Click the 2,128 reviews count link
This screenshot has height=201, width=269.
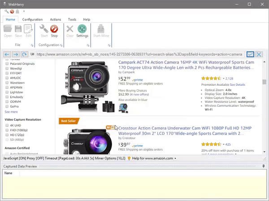click(229, 79)
